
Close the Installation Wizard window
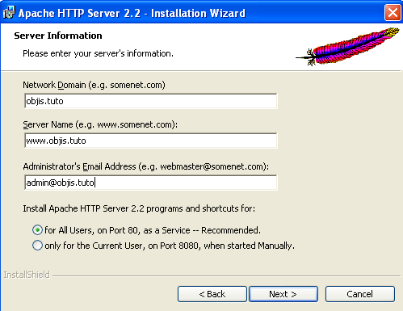[393, 13]
